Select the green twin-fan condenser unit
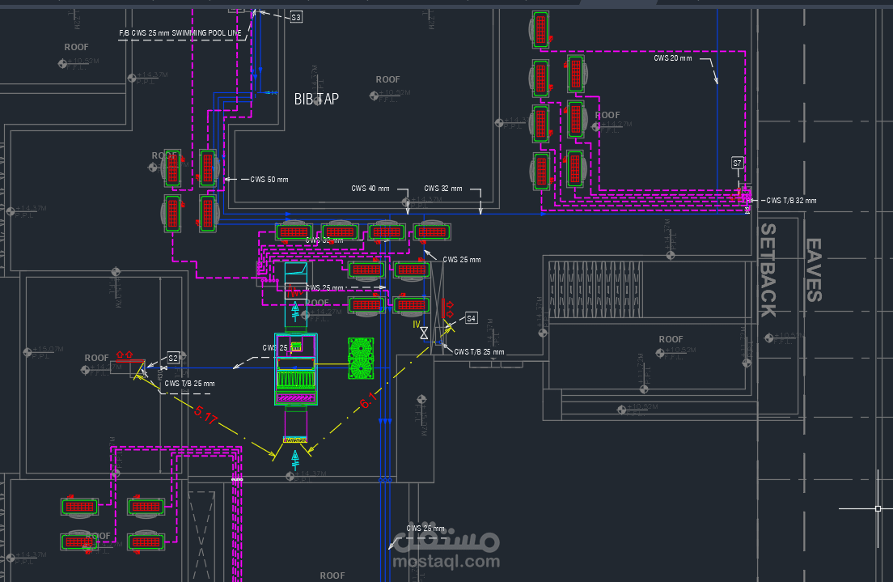The height and width of the screenshot is (582, 893). [x=361, y=358]
